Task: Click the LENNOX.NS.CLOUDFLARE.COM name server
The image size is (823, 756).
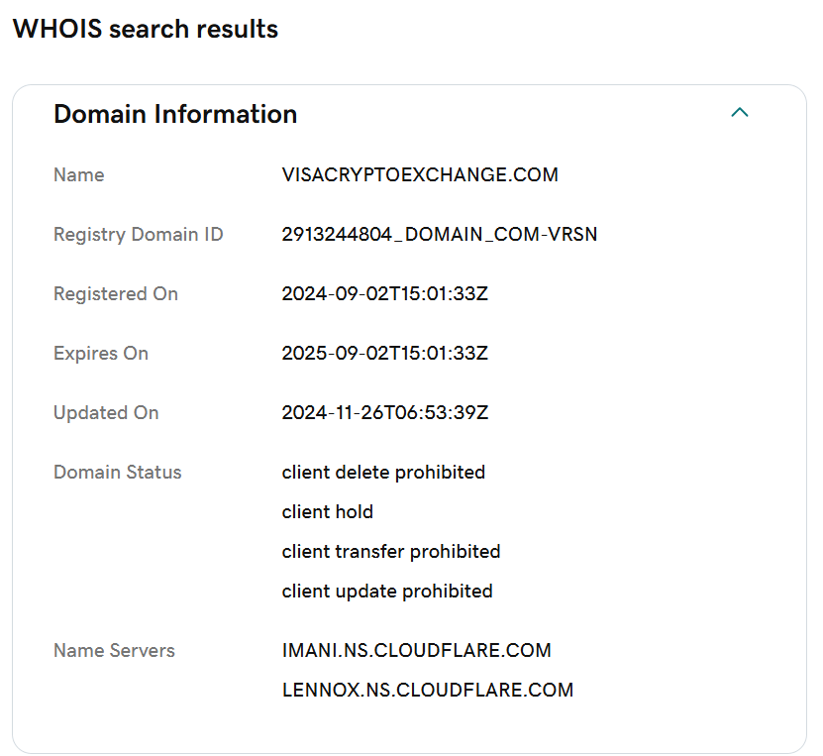Action: click(x=428, y=690)
